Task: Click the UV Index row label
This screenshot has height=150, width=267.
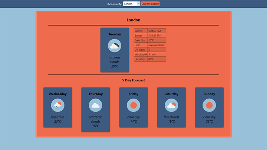Action: pyautogui.click(x=141, y=50)
